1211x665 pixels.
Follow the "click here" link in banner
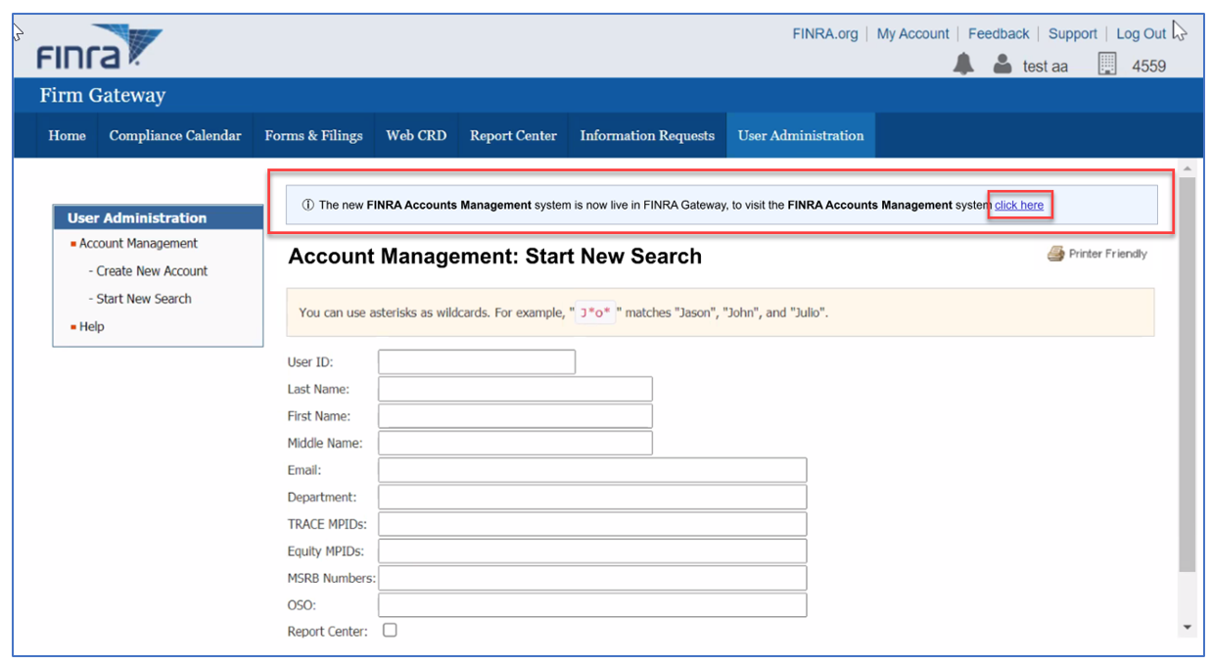point(1019,206)
